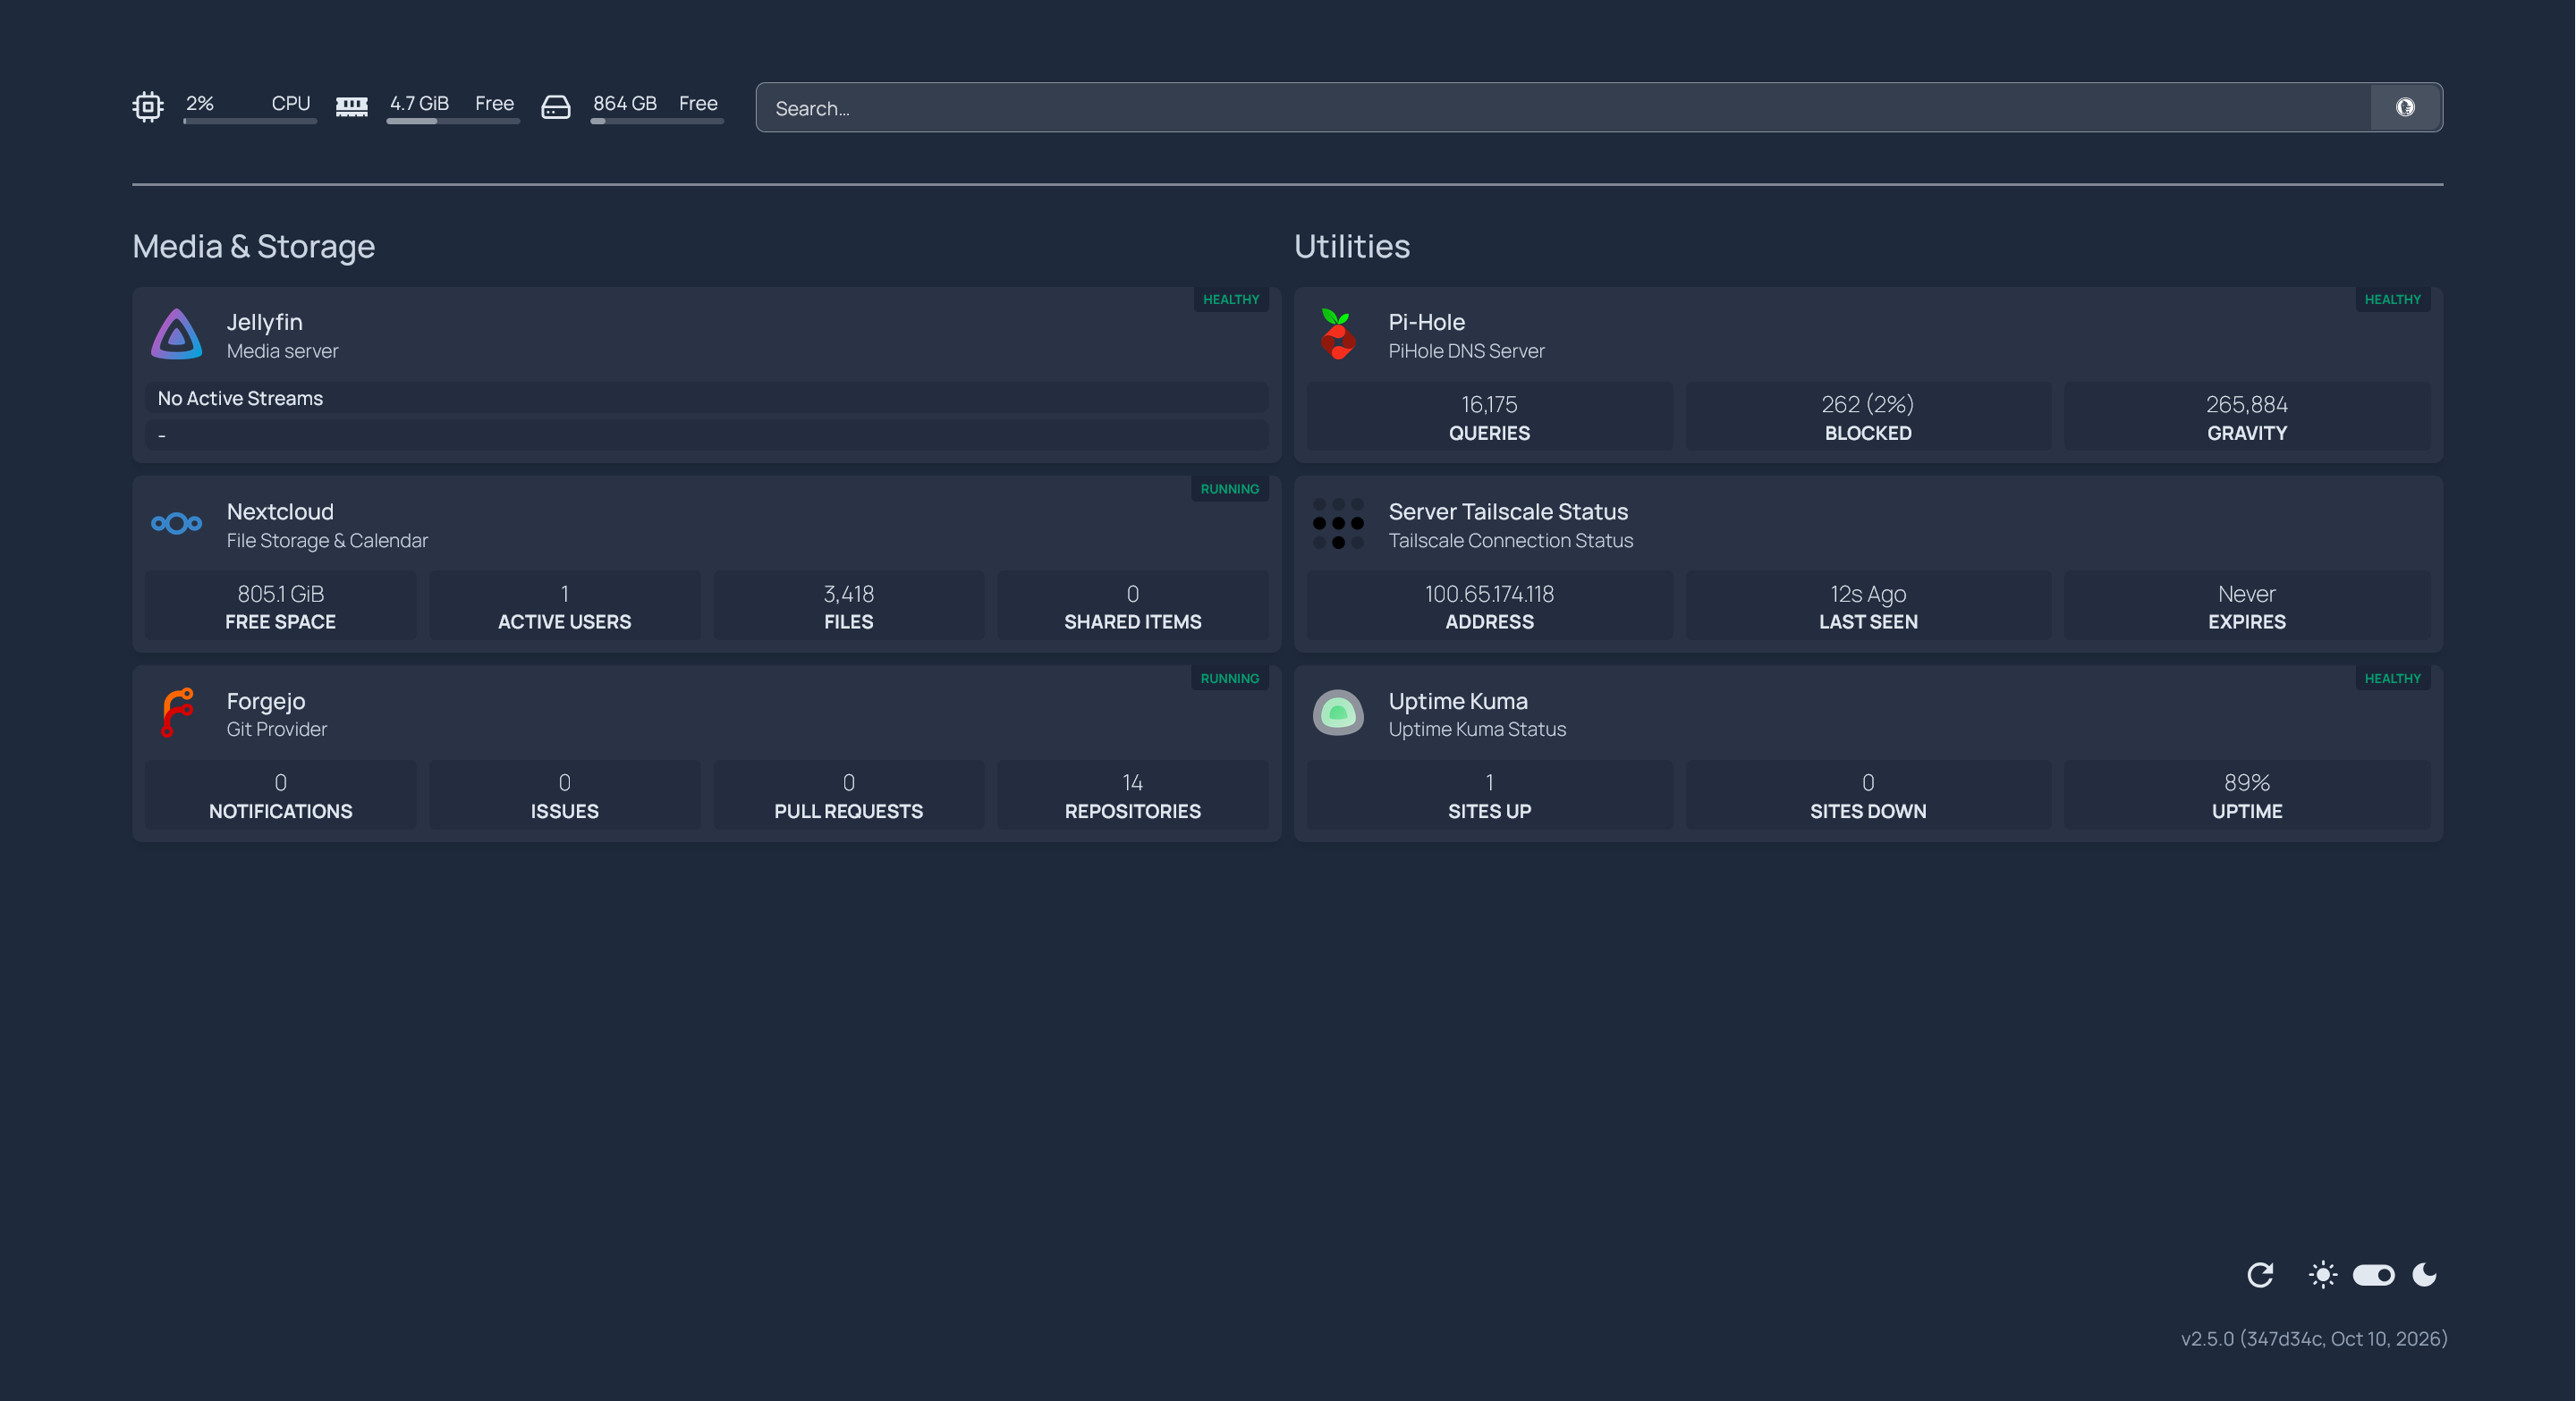Image resolution: width=2576 pixels, height=1401 pixels.
Task: Click the '2% CPU' usage text
Action: [x=249, y=103]
